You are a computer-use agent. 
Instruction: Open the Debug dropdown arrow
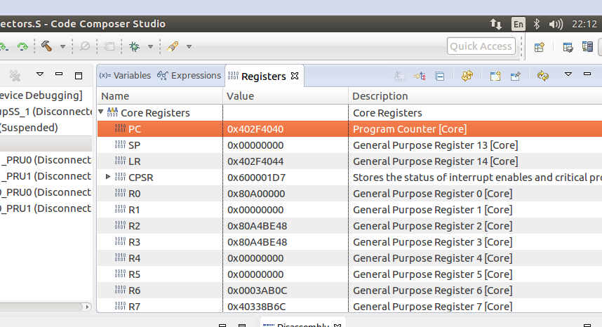[150, 47]
